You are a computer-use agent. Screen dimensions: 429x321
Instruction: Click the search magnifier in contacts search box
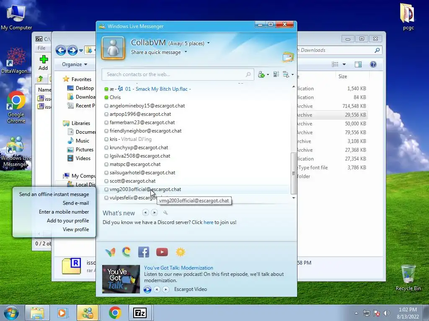coord(248,74)
